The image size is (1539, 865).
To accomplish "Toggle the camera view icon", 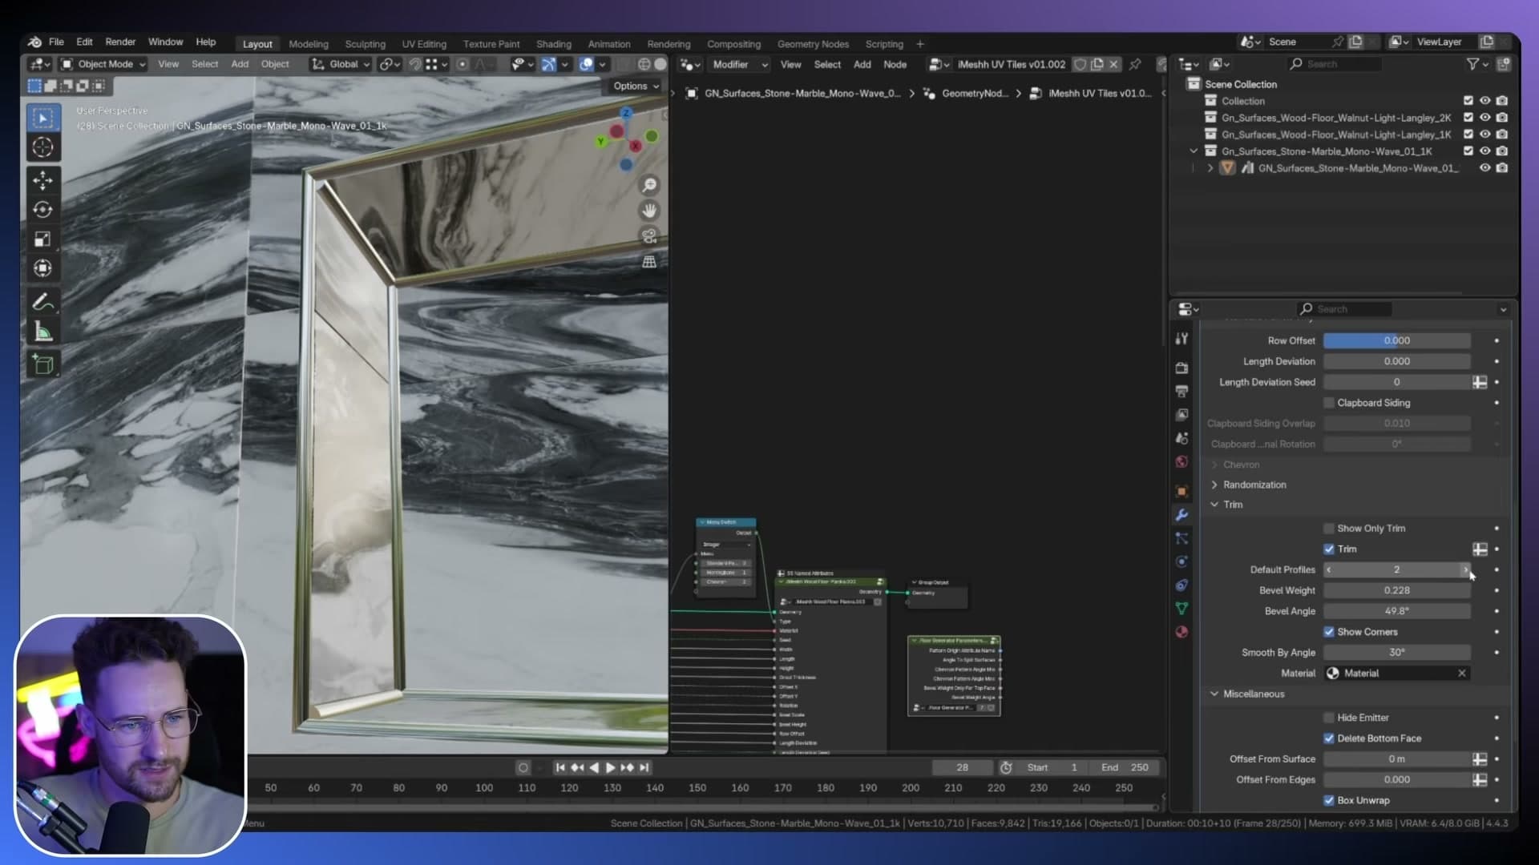I will click(x=649, y=236).
